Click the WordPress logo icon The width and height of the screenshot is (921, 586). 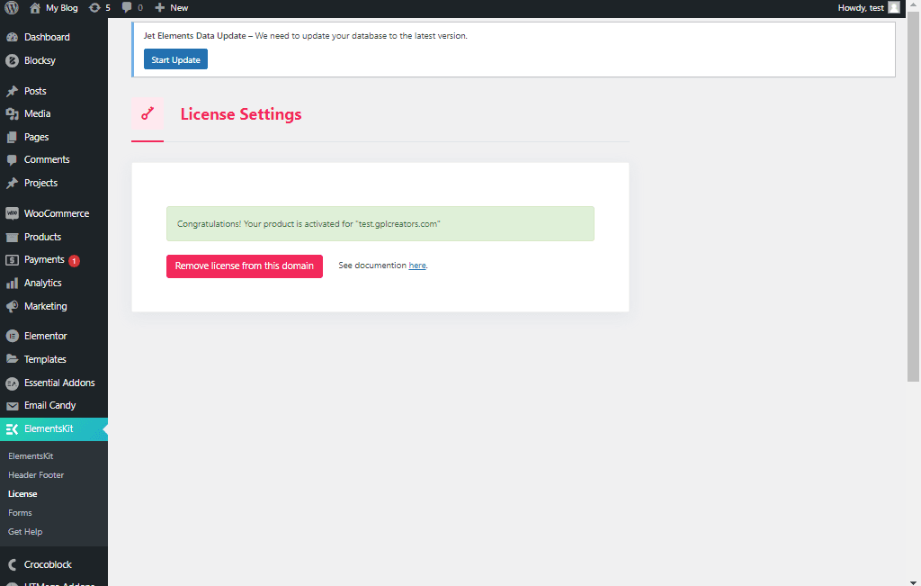pos(12,7)
